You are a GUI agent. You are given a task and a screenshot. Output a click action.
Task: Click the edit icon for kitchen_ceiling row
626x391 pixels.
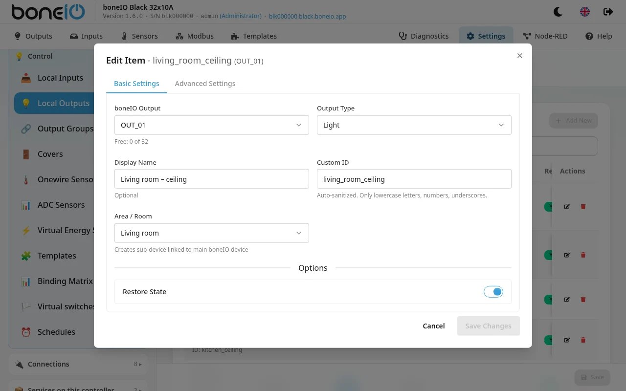pos(567,340)
